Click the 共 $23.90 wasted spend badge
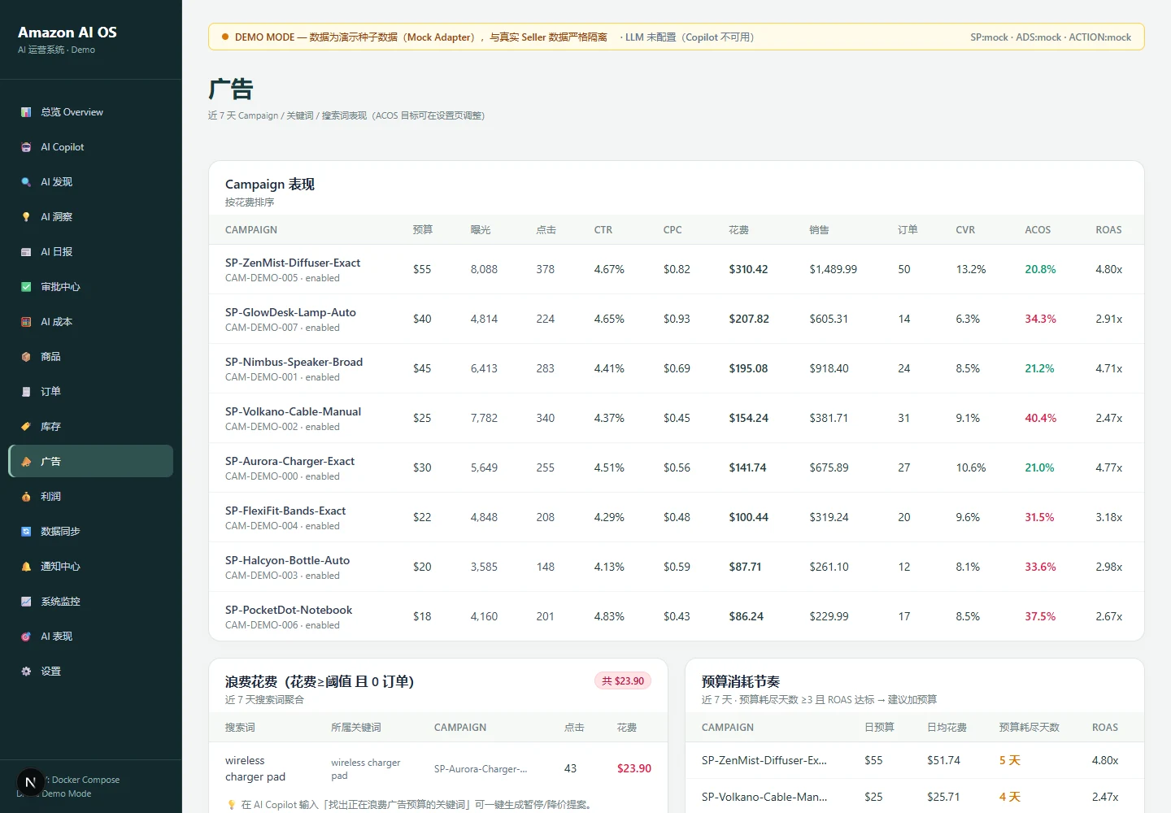1171x813 pixels. click(x=623, y=681)
